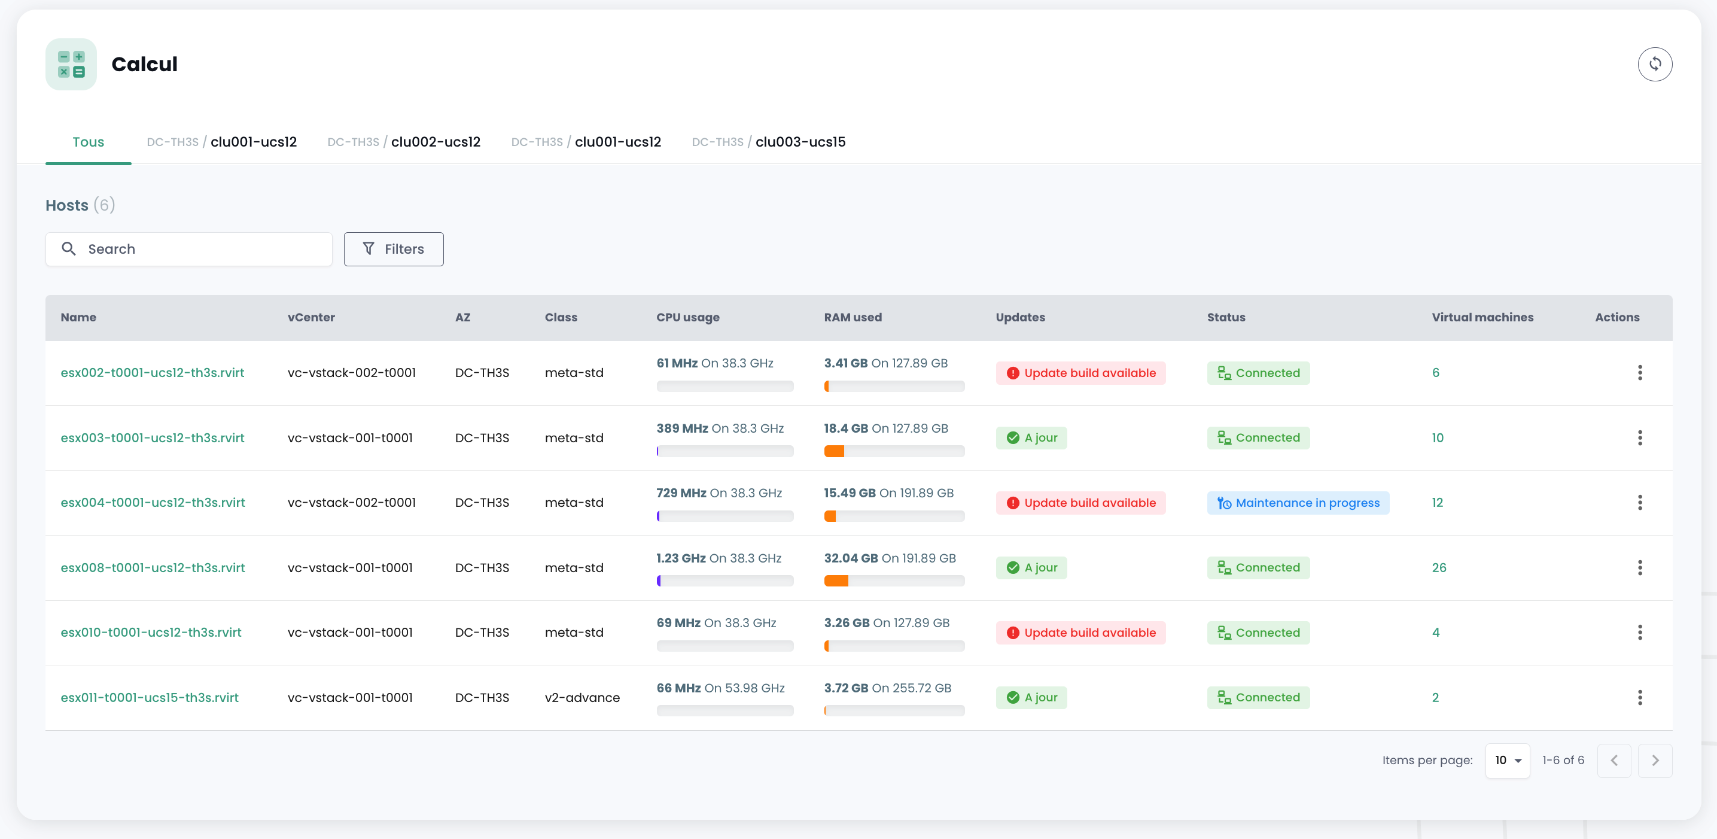Click the 26 virtual machines count link
Screen dimensions: 1717x839
coord(1438,567)
